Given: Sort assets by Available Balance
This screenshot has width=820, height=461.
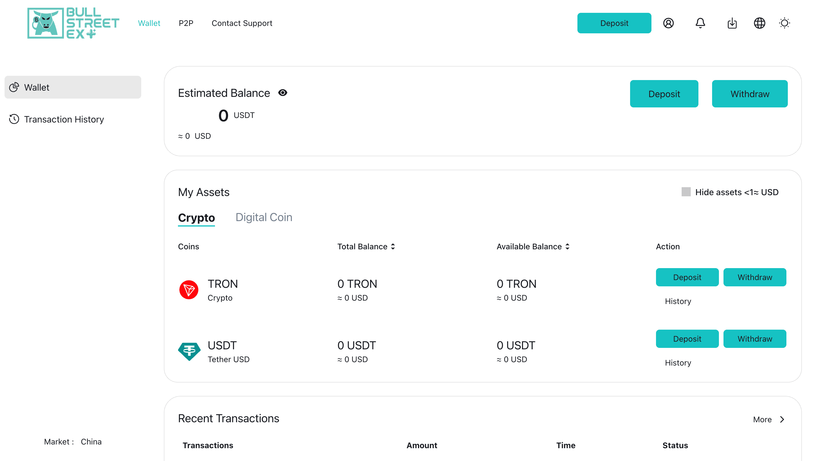Looking at the screenshot, I should point(567,246).
